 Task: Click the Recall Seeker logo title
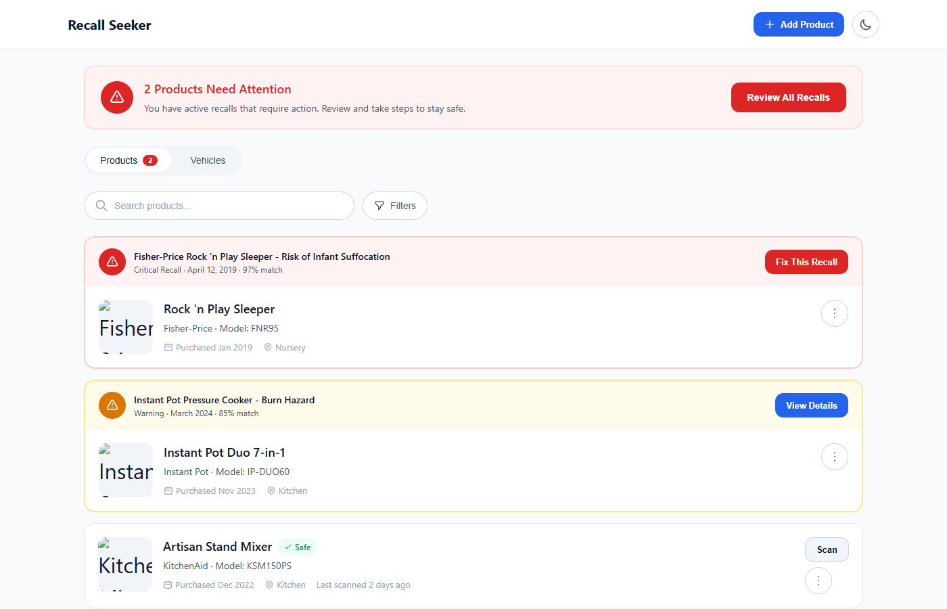pyautogui.click(x=110, y=25)
